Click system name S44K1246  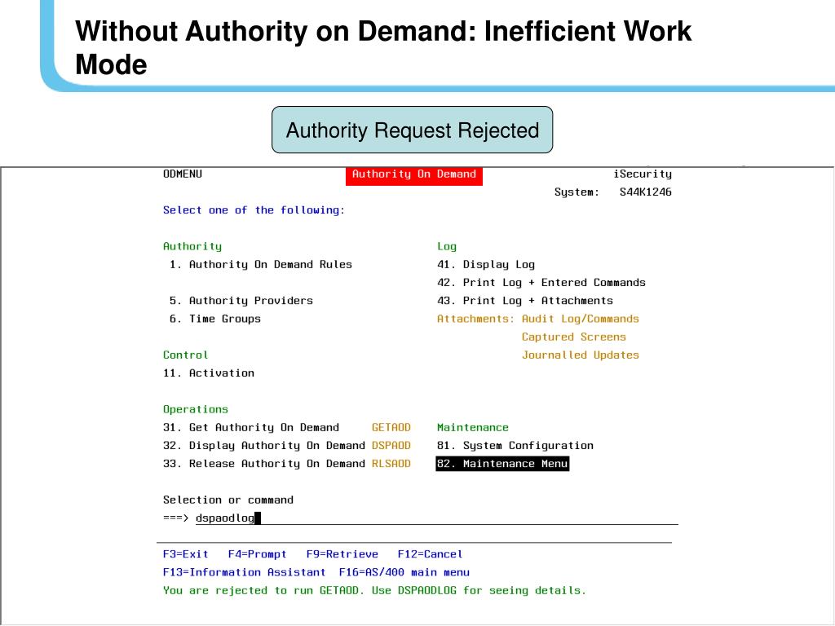pos(646,192)
